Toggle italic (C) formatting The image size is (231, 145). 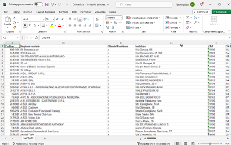(x=30, y=25)
